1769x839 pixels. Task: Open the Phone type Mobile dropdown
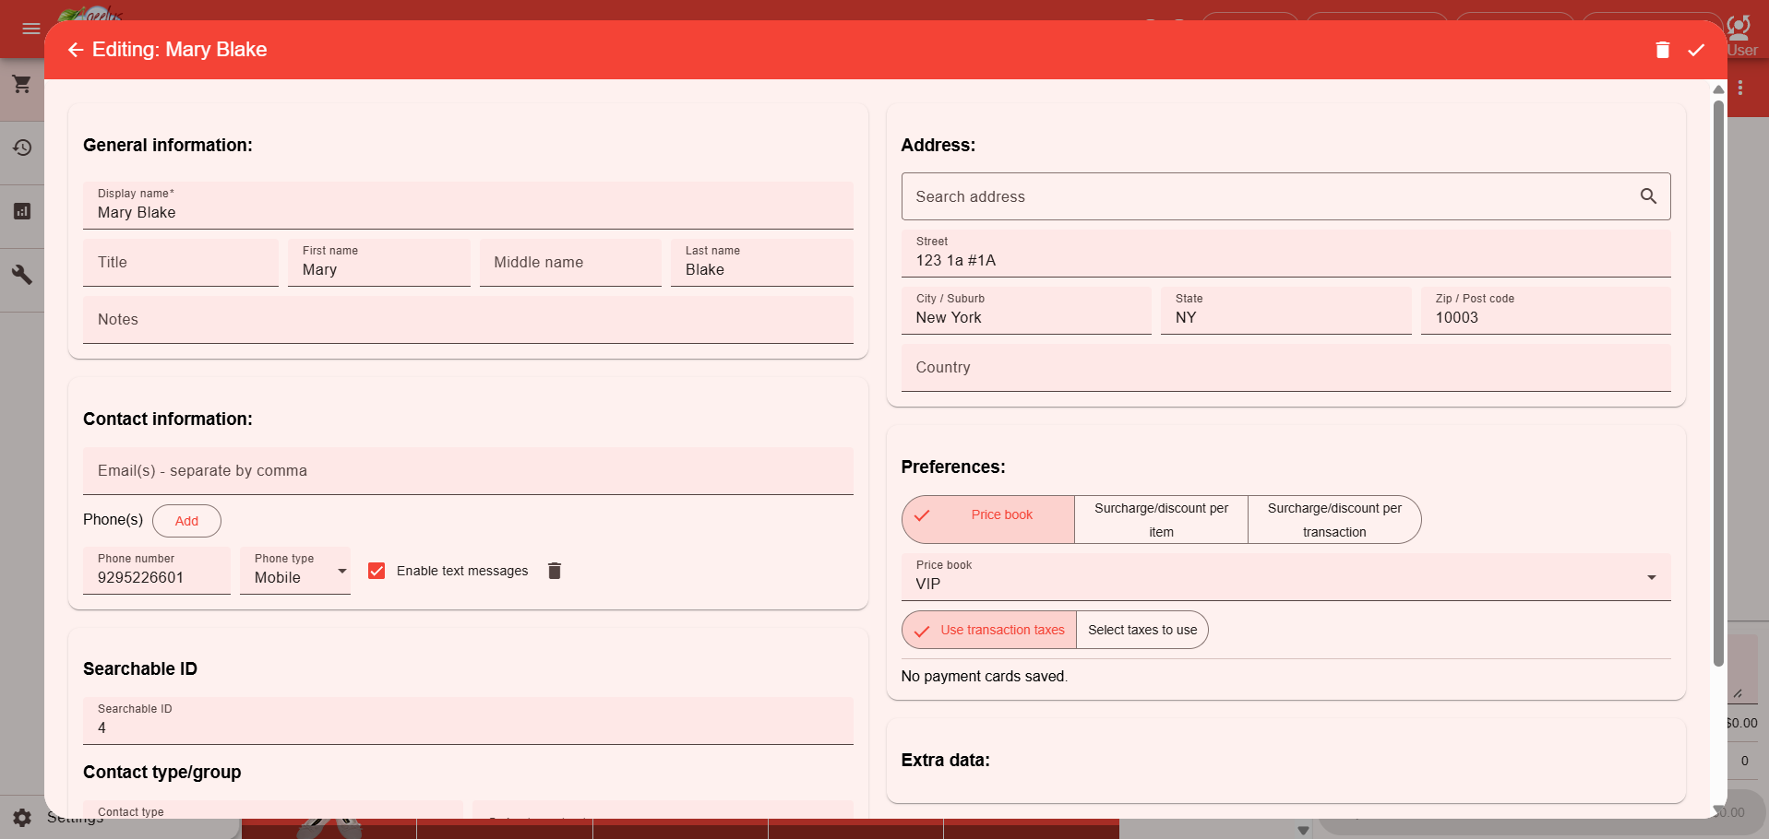pos(295,571)
